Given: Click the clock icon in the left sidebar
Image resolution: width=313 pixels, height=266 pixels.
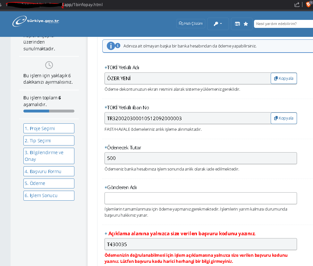Looking at the screenshot, I should pyautogui.click(x=49, y=65).
